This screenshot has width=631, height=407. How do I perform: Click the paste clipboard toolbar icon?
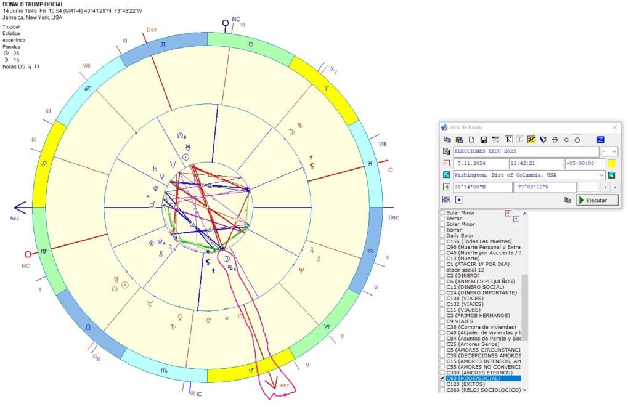coord(459,140)
